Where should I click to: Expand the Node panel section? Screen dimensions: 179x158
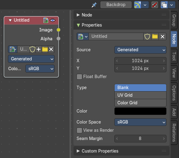click(x=78, y=15)
